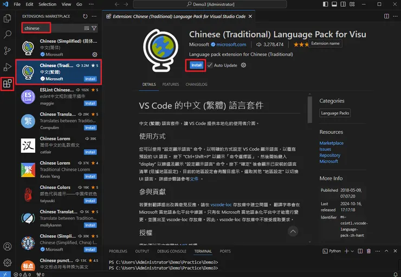Filter extensions with funnel icon

click(94, 28)
